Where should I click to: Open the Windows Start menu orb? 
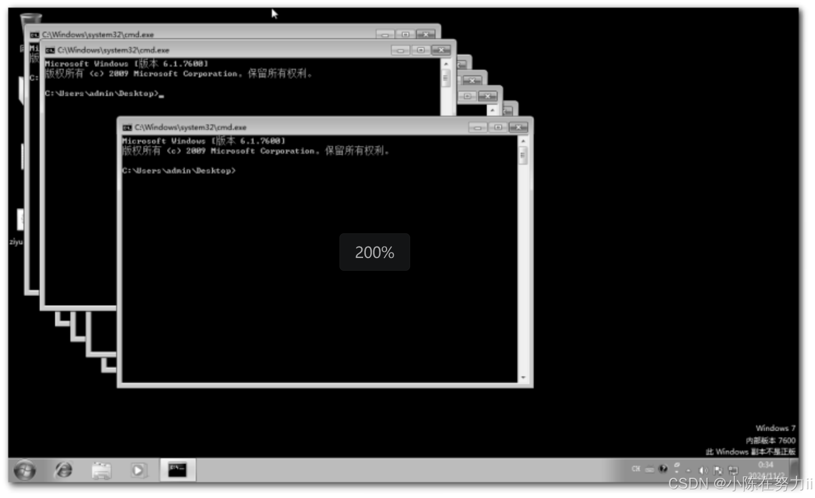point(25,470)
